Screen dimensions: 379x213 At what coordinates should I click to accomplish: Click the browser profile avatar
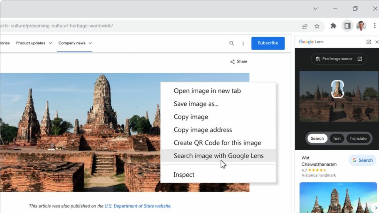coord(361,26)
